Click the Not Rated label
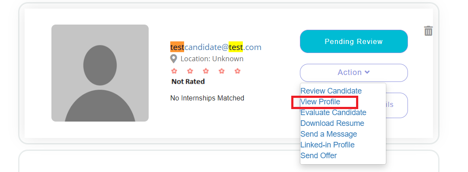The height and width of the screenshot is (172, 468). point(188,81)
